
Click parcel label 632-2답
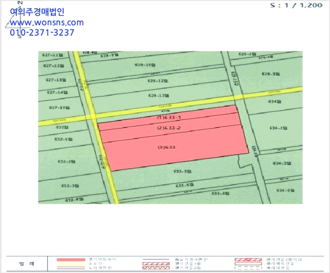pos(66,162)
